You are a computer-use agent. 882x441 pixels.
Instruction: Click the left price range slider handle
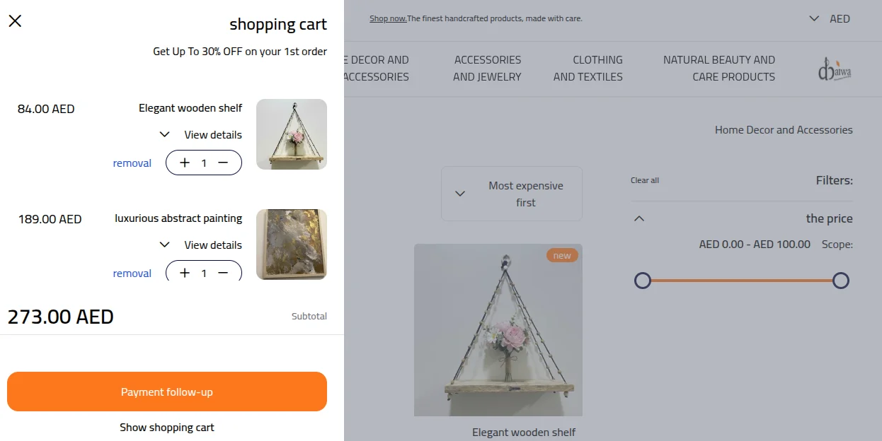pyautogui.click(x=643, y=281)
